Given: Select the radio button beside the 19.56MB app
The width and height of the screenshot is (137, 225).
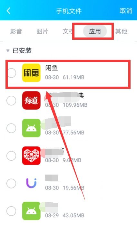Looking at the screenshot, I should [x=11, y=183].
